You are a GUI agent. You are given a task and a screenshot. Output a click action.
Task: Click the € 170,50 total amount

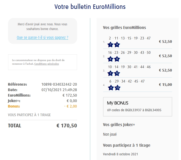coord(67,126)
